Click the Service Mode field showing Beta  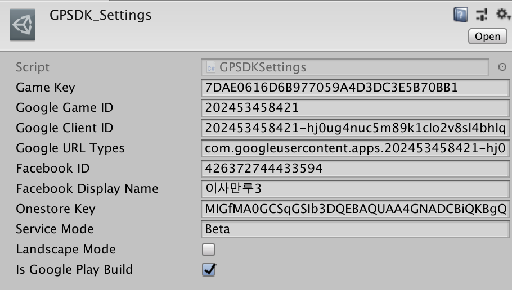355,229
